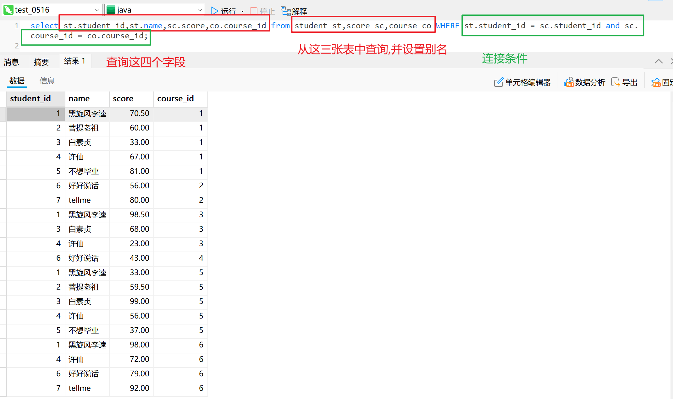Open the test_0516 connection dropdown
The width and height of the screenshot is (673, 399).
[97, 10]
